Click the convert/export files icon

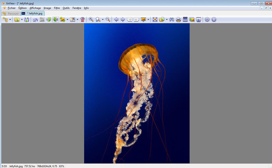[162, 19]
